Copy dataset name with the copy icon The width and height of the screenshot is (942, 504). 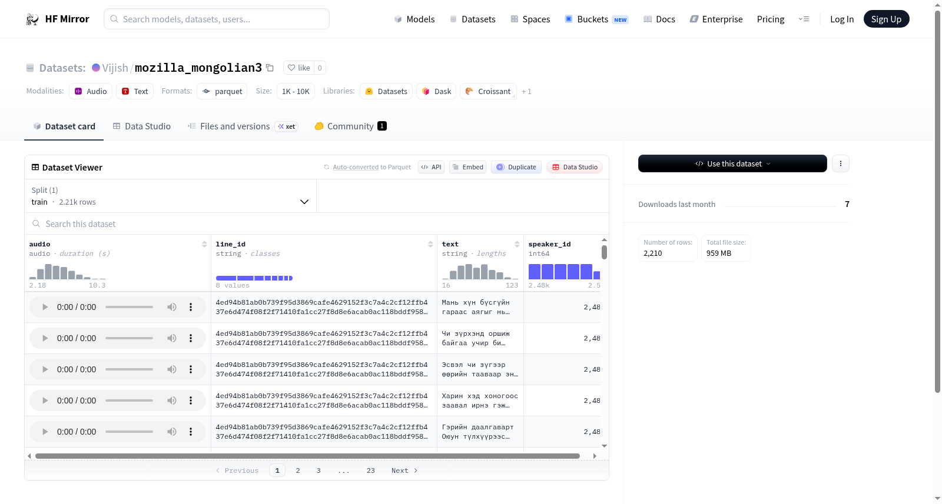(270, 68)
